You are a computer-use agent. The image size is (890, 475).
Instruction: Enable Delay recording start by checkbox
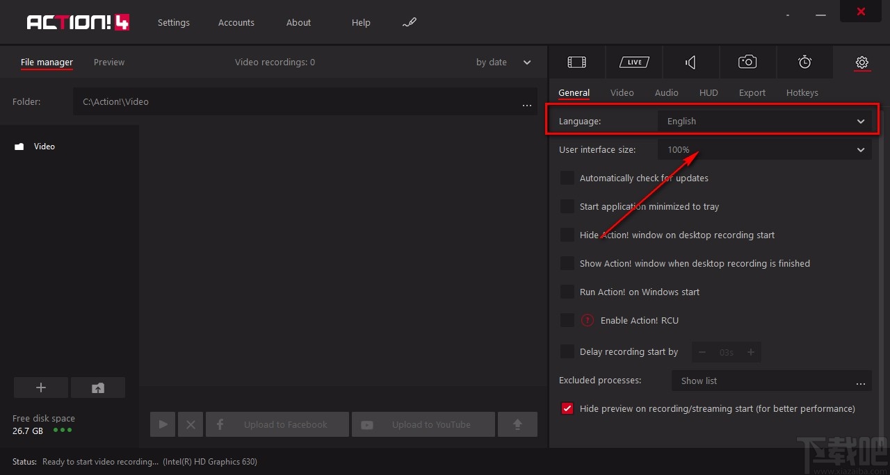pyautogui.click(x=567, y=351)
